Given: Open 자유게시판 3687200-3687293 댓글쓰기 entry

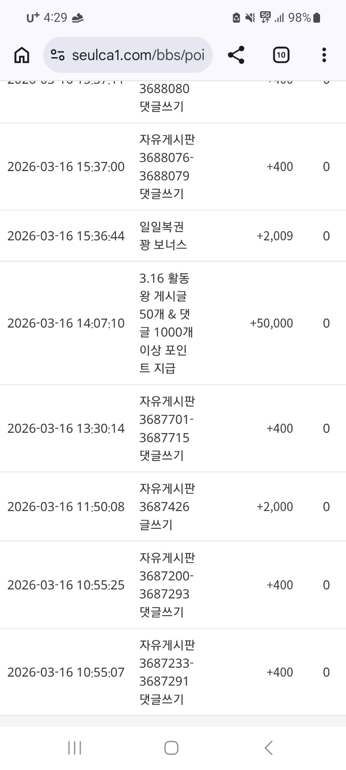Looking at the screenshot, I should point(167,585).
